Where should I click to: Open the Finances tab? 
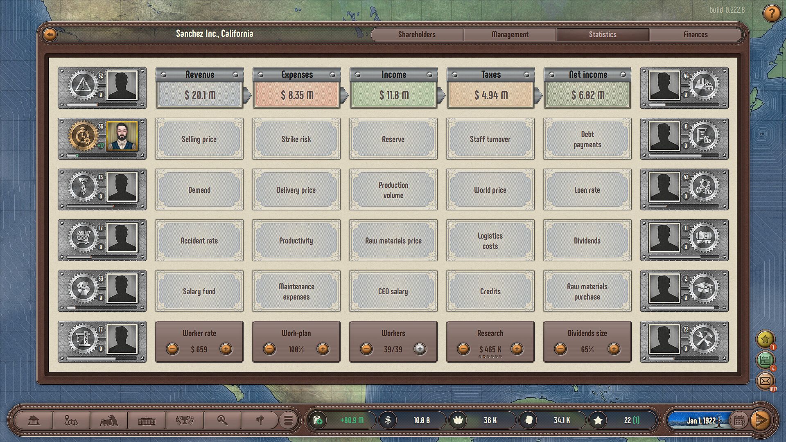tap(695, 35)
